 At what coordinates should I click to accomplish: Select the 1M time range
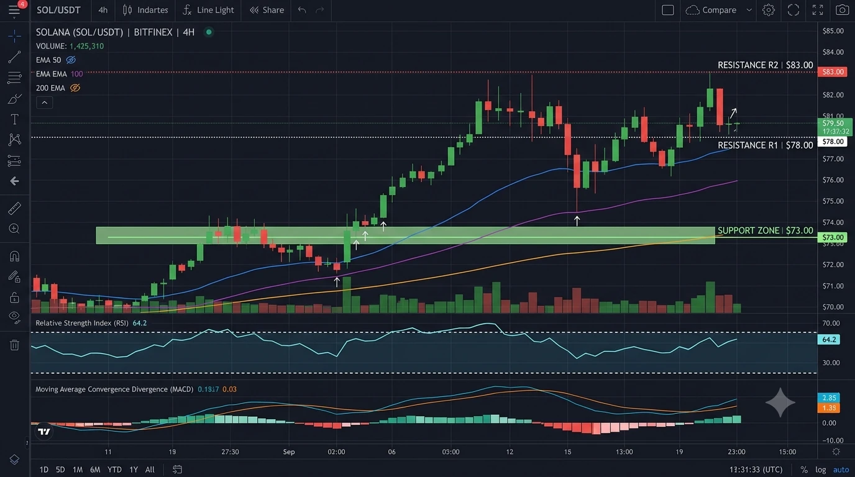[x=78, y=470]
